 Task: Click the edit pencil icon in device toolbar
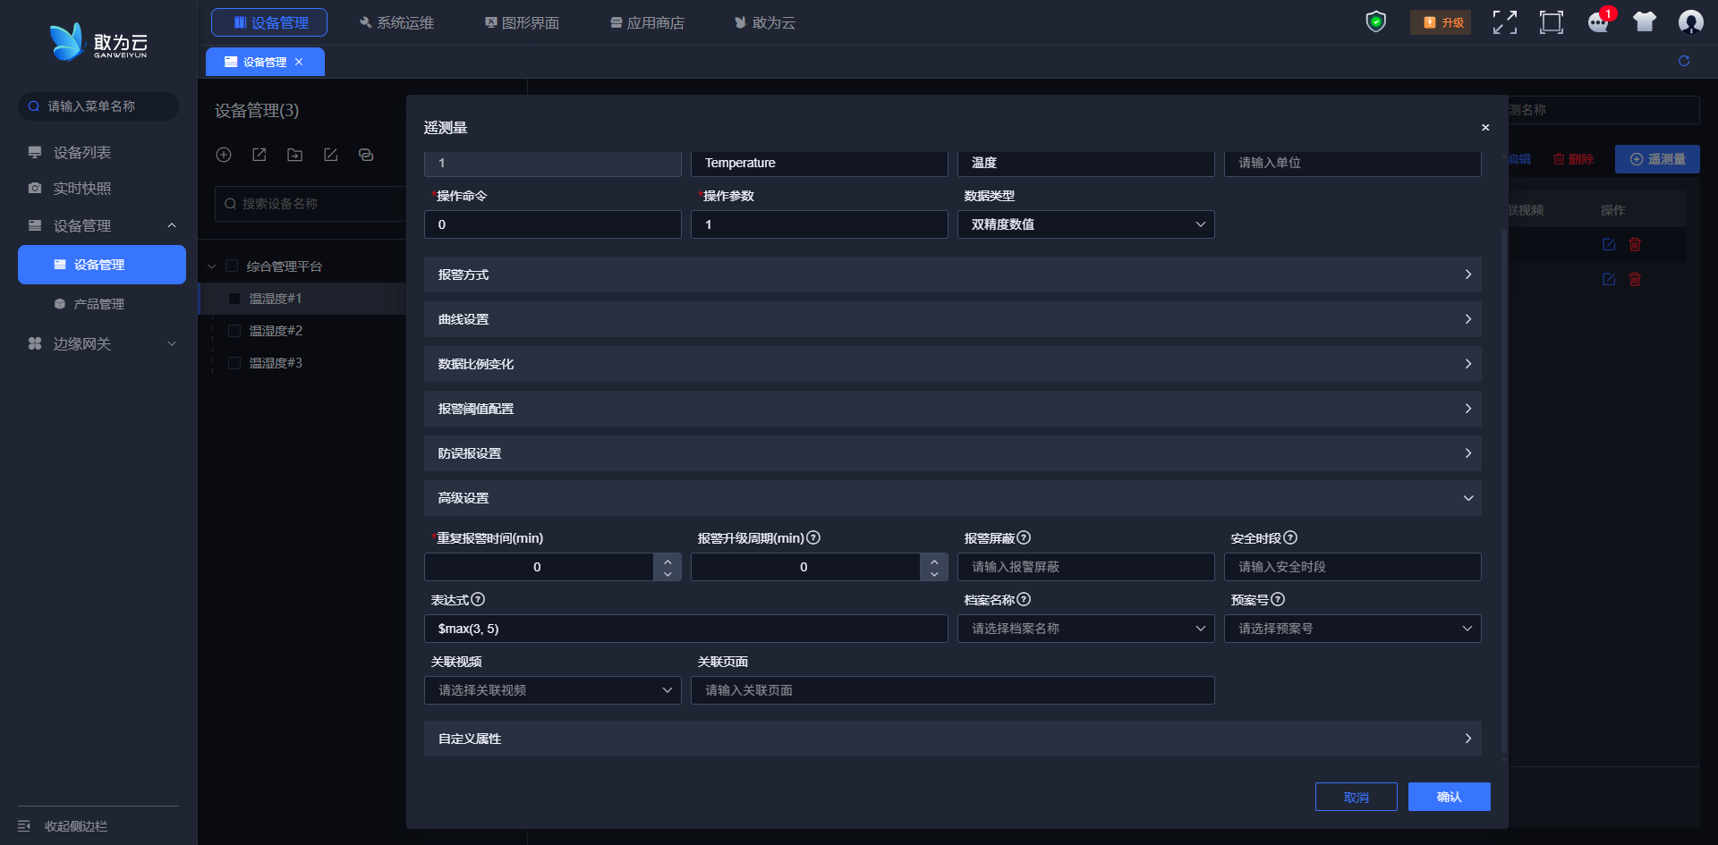330,155
